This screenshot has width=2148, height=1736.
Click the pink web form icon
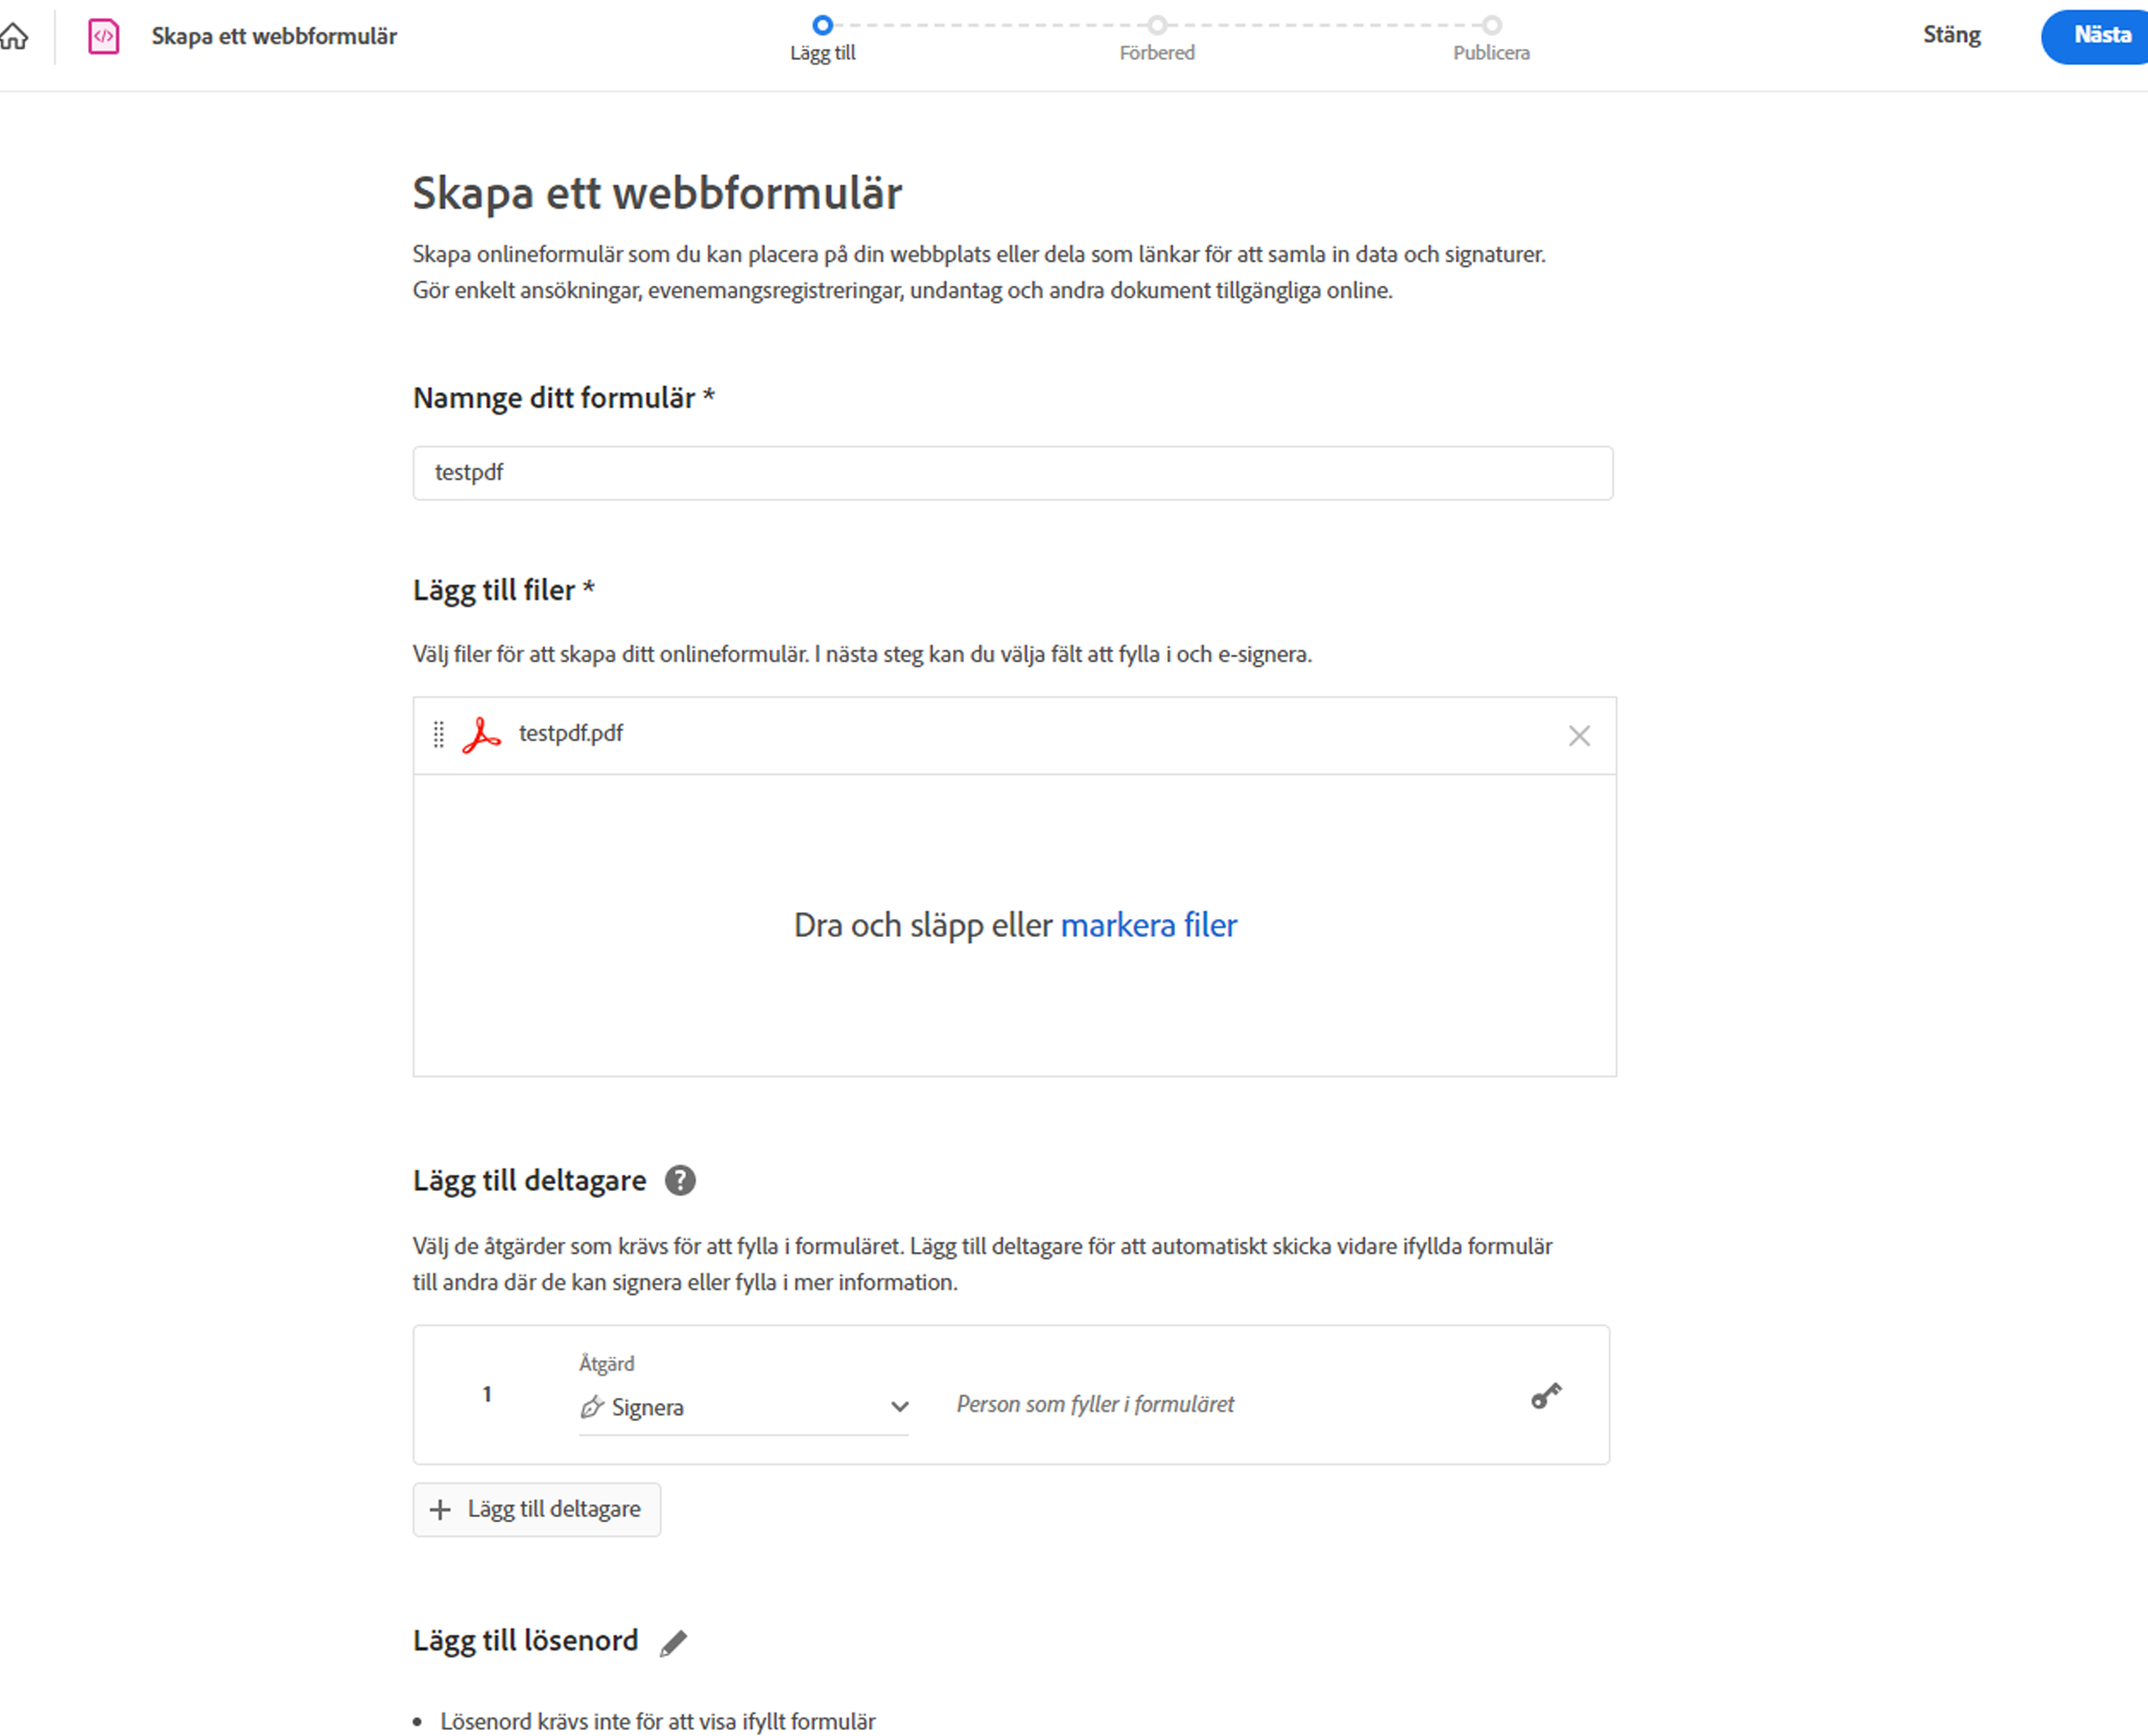click(103, 37)
